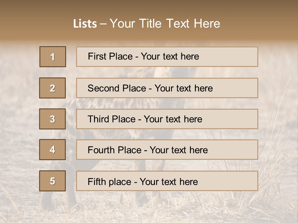Image resolution: width=298 pixels, height=223 pixels.
Task: Click the number 5 box
Action: coord(52,181)
